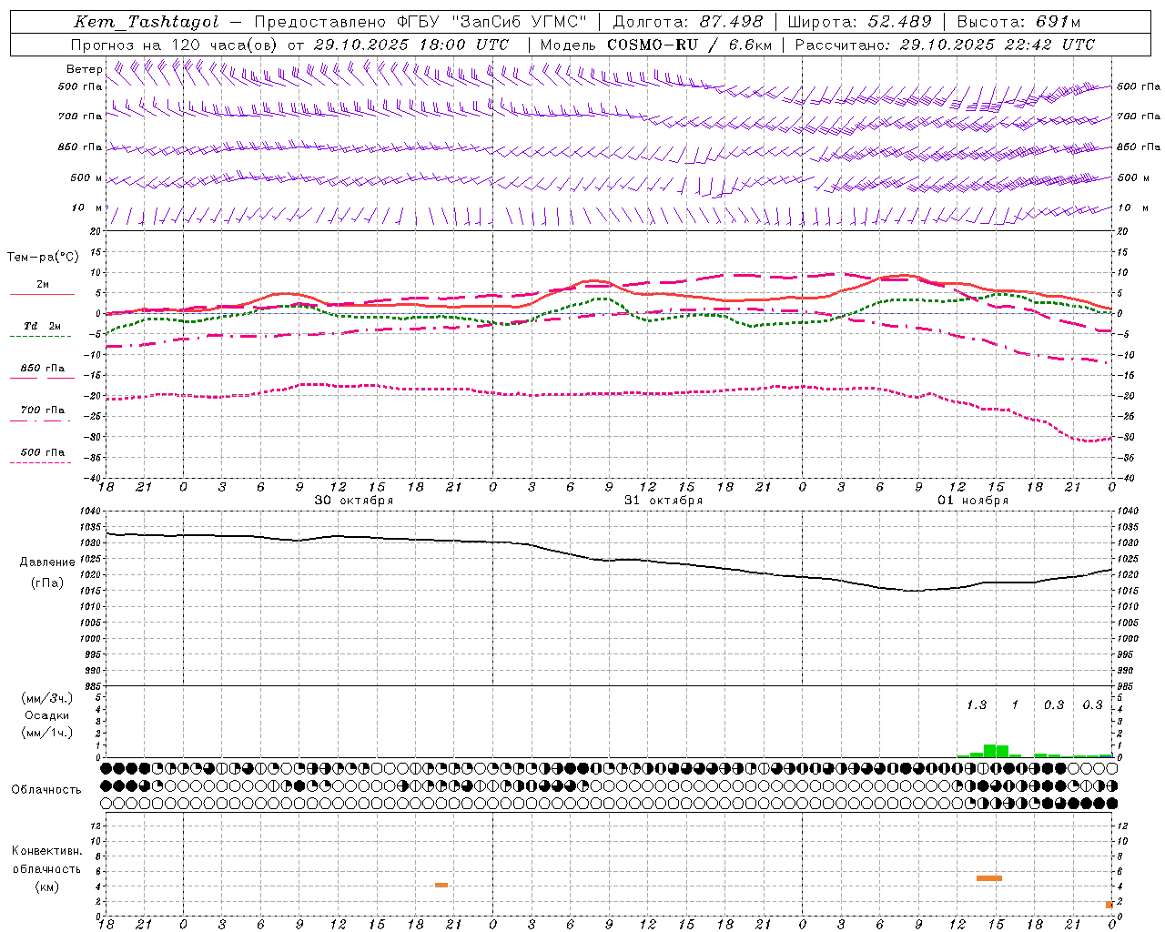Click the Тем-ра(°C) panel label
Screen dimensions: 1165x932
point(43,258)
